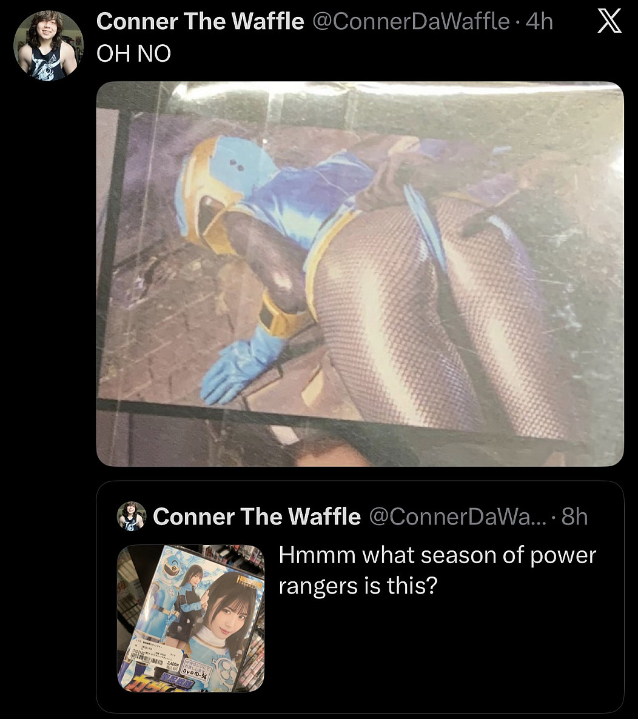
Task: View the quoted post's DVD cover thumbnail
Action: point(190,618)
